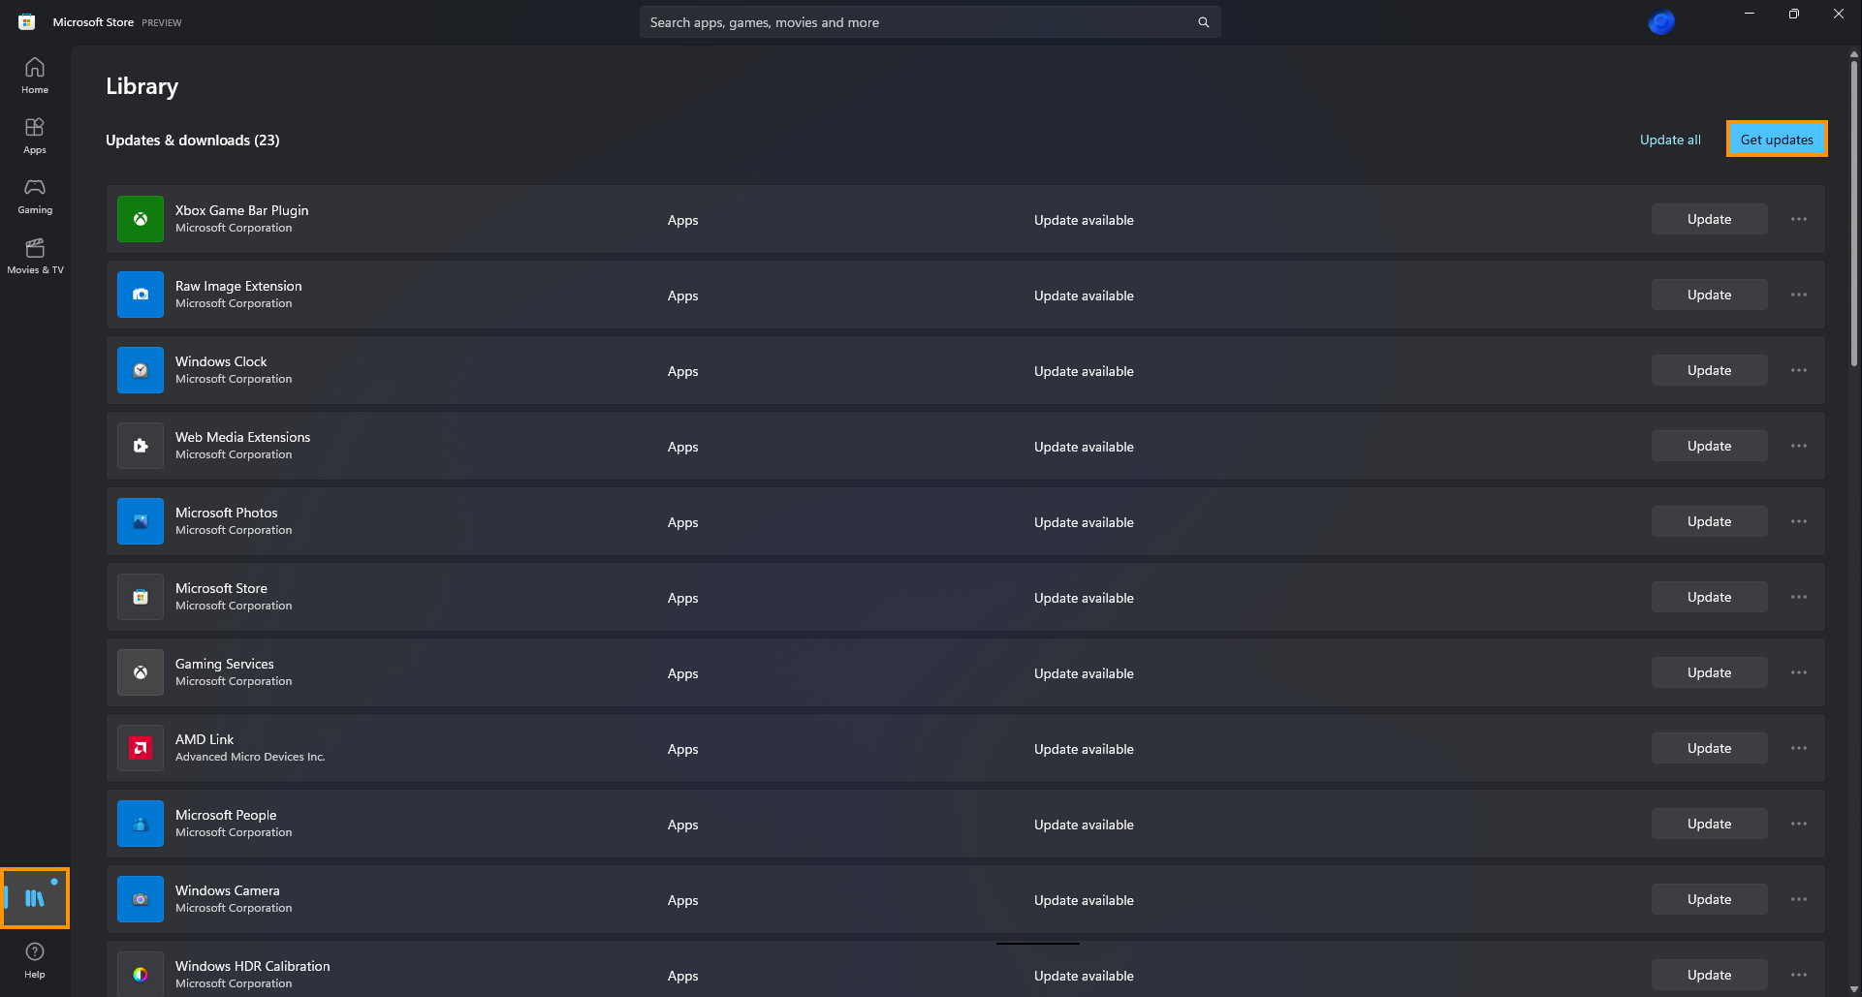This screenshot has height=997, width=1862.
Task: Click the search magnifier icon
Action: (x=1203, y=22)
